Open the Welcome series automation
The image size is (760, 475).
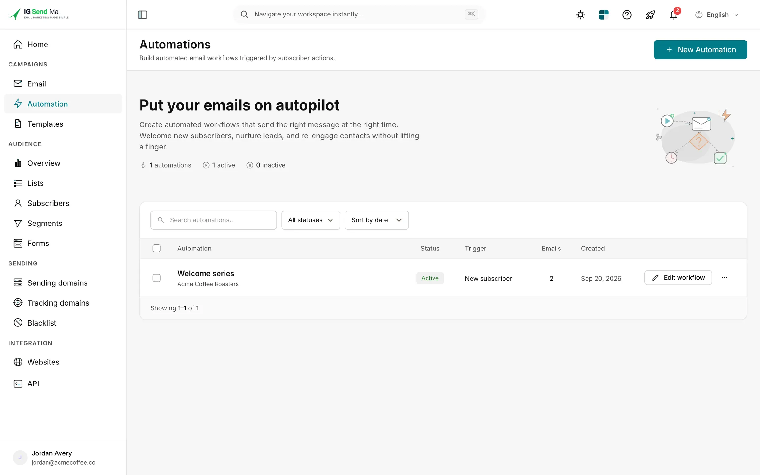206,273
